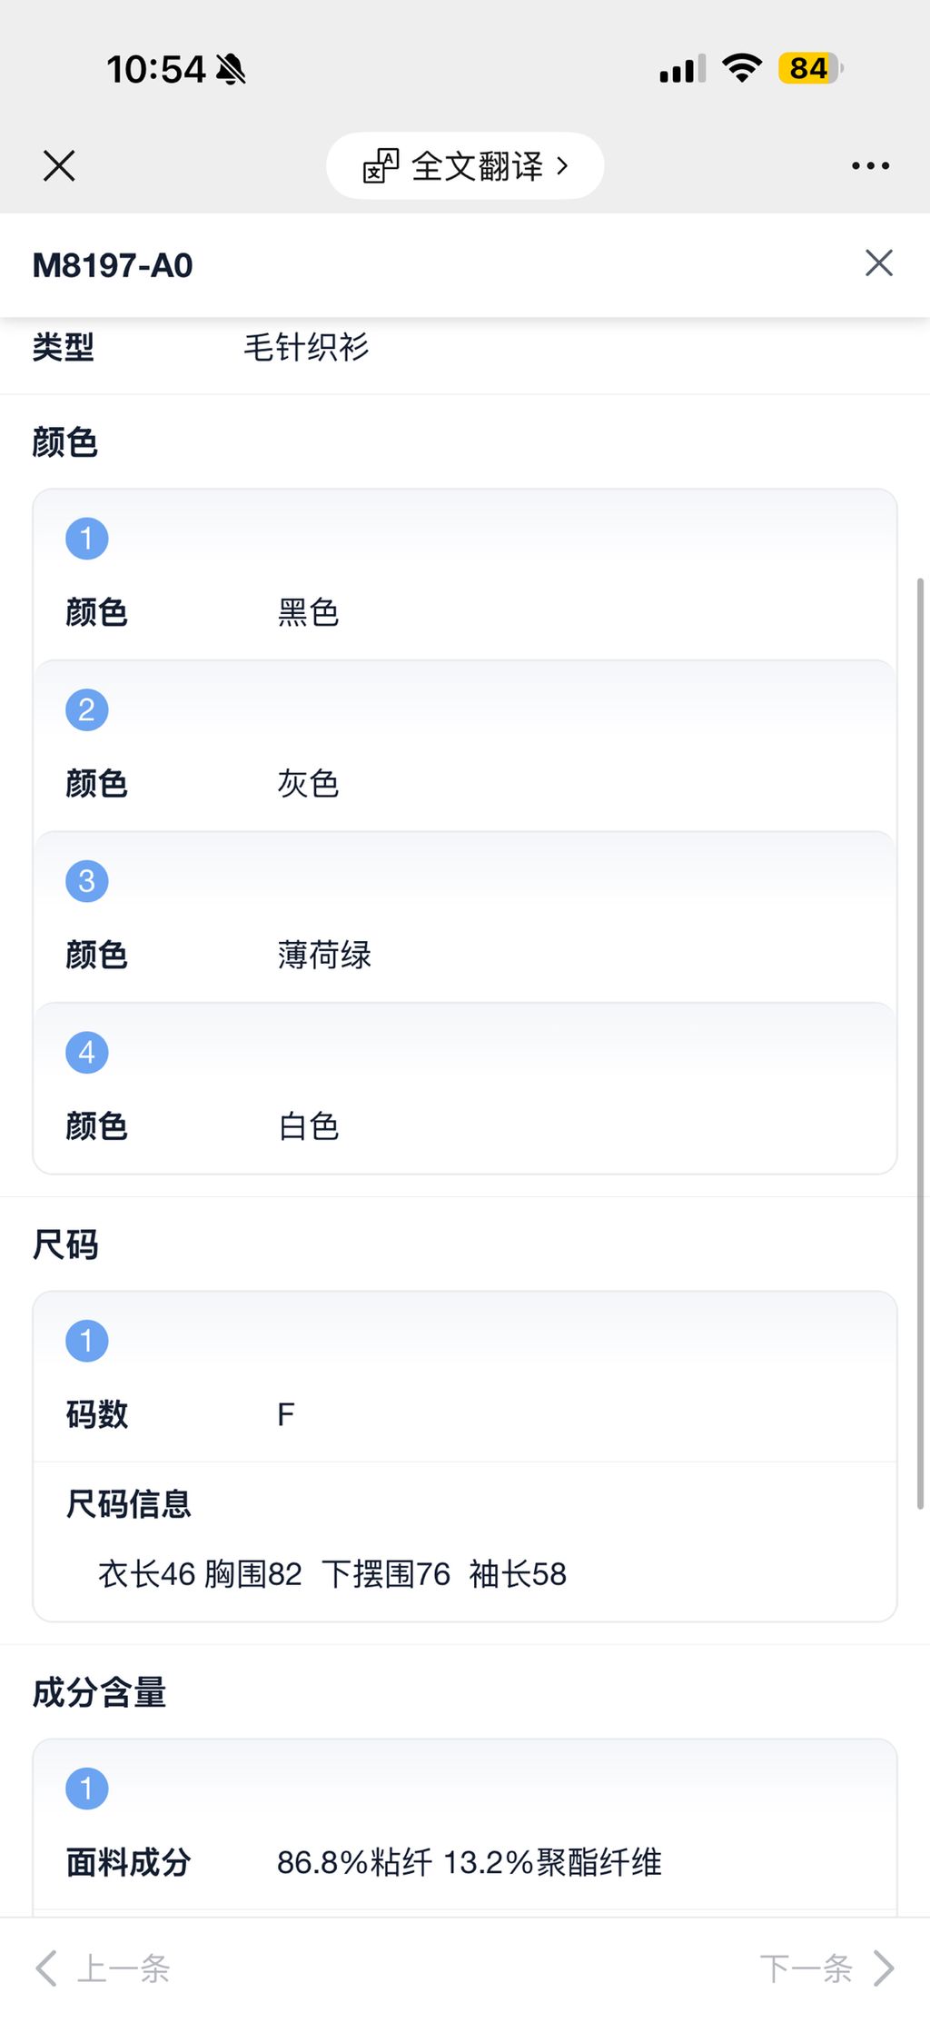The image size is (930, 2022).
Task: Close the M8197-A0 detail panel
Action: click(x=878, y=263)
